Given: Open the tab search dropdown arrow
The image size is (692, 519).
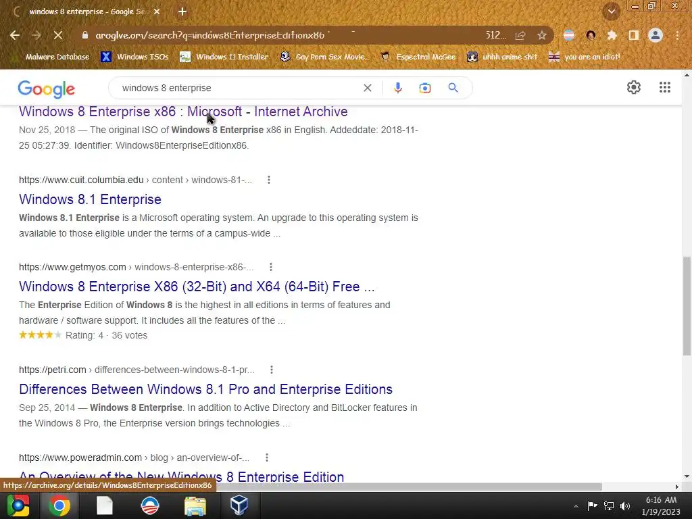Looking at the screenshot, I should [611, 11].
